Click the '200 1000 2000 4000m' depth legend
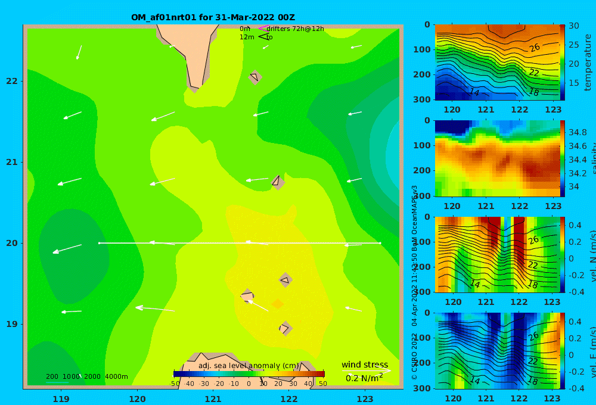 point(86,376)
